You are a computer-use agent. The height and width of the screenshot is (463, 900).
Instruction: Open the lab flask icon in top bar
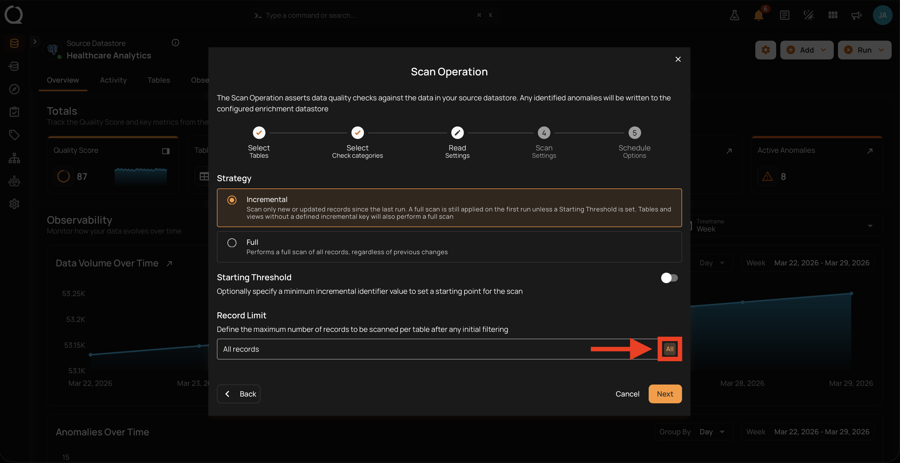coord(734,15)
